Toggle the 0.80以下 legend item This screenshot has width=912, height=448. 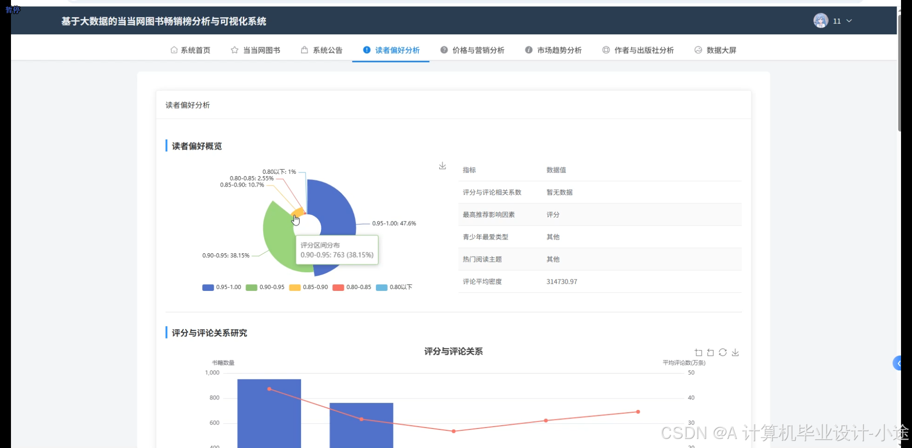tap(394, 287)
